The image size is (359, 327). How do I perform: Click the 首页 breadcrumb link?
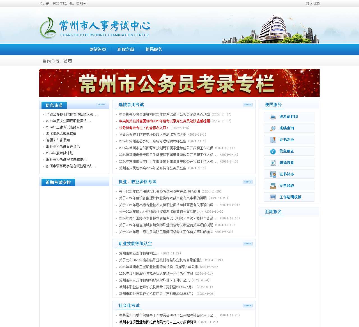coord(68,61)
